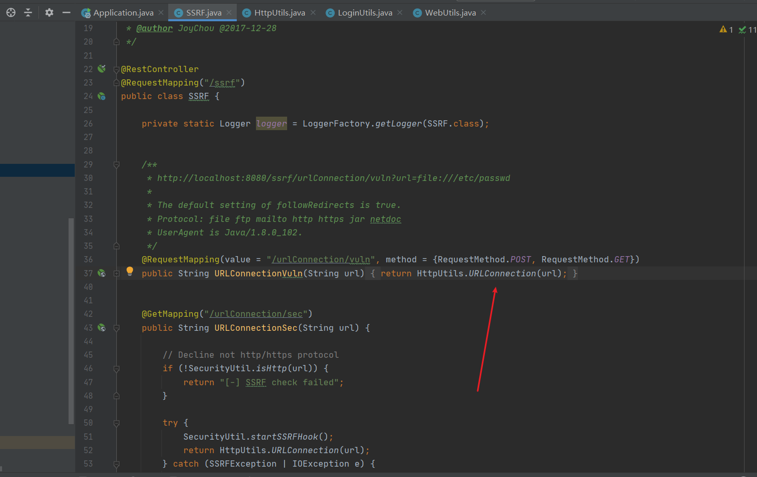Screen dimensions: 757x477
Task: Click the "/ssrf" mapping URL
Action: [224, 83]
